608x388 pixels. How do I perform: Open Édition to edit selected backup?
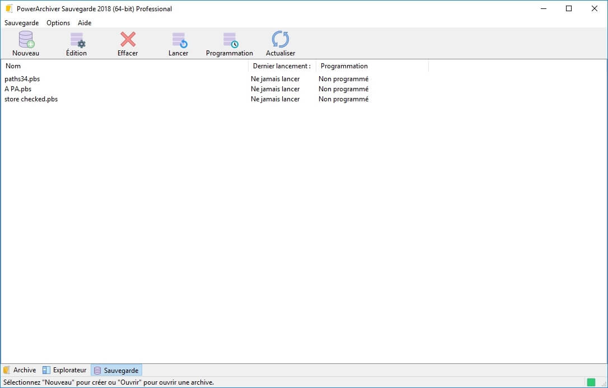click(76, 40)
